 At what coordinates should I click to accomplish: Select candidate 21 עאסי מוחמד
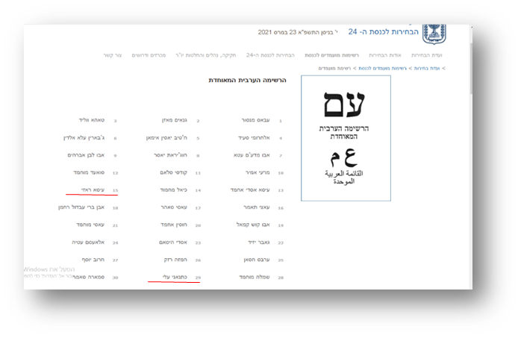[90, 225]
